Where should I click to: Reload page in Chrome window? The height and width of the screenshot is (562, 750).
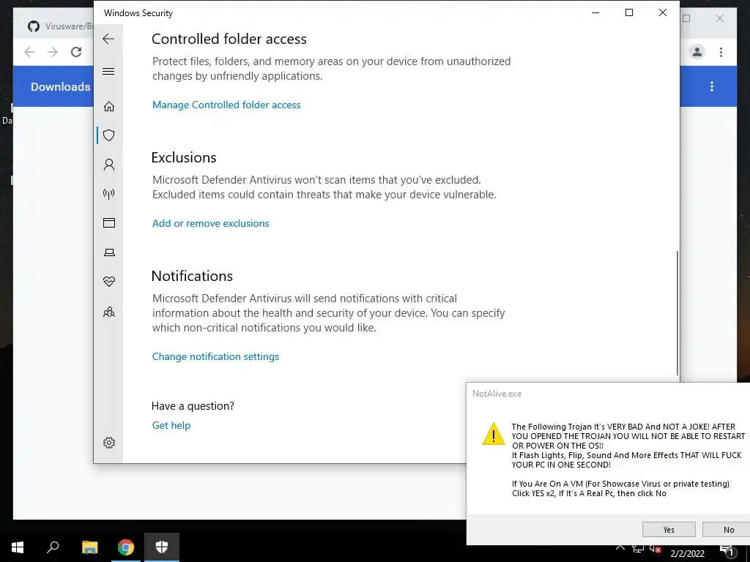76,52
